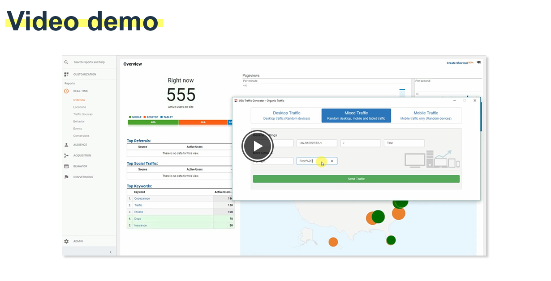The height and width of the screenshot is (281, 551).
Task: Open Traffic Sources under Real-Time
Action: pos(83,114)
